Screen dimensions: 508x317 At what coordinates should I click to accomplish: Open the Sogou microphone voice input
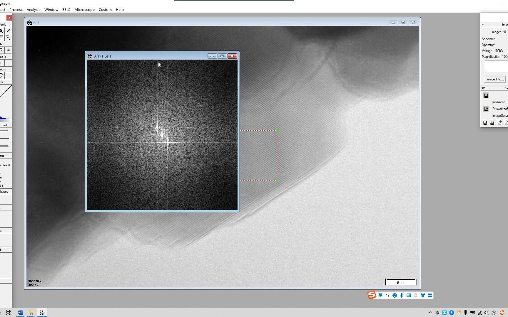(402, 295)
